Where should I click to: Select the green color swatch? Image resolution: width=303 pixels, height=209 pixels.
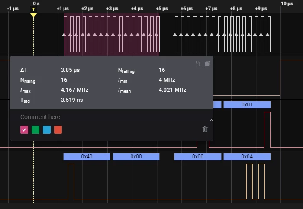click(x=35, y=130)
